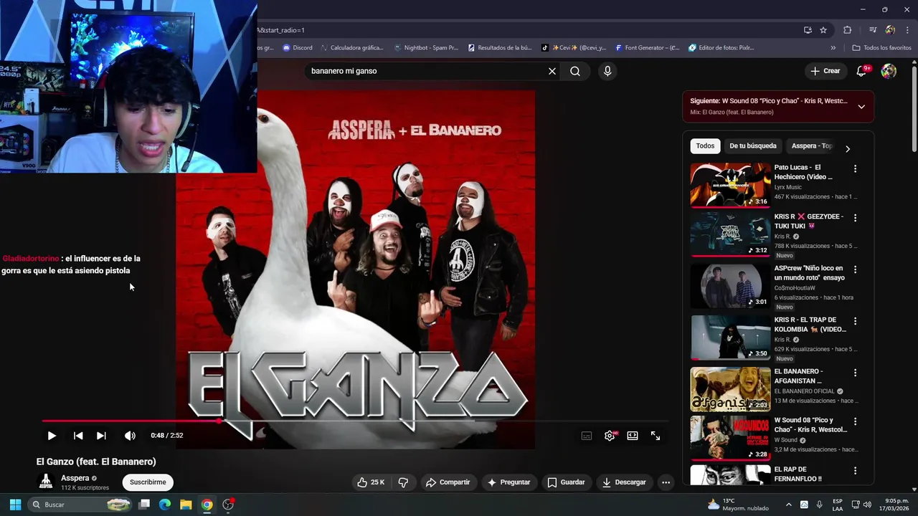Click the Preguntar button
Screen dimensions: 918x516
508,482
